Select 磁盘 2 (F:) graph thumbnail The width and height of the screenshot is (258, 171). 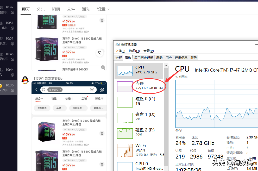125,134
